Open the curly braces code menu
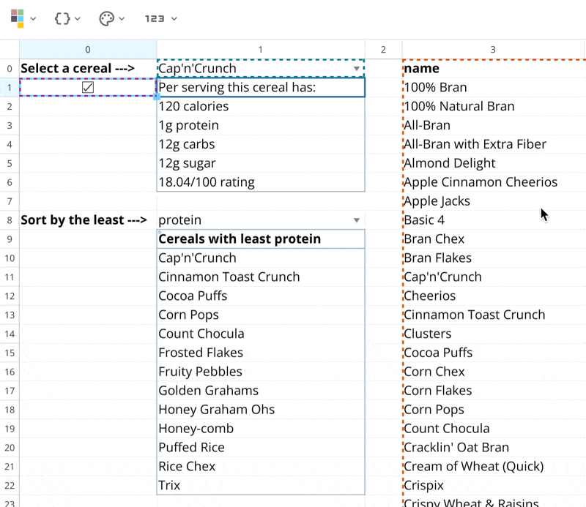The image size is (586, 507). pyautogui.click(x=63, y=18)
